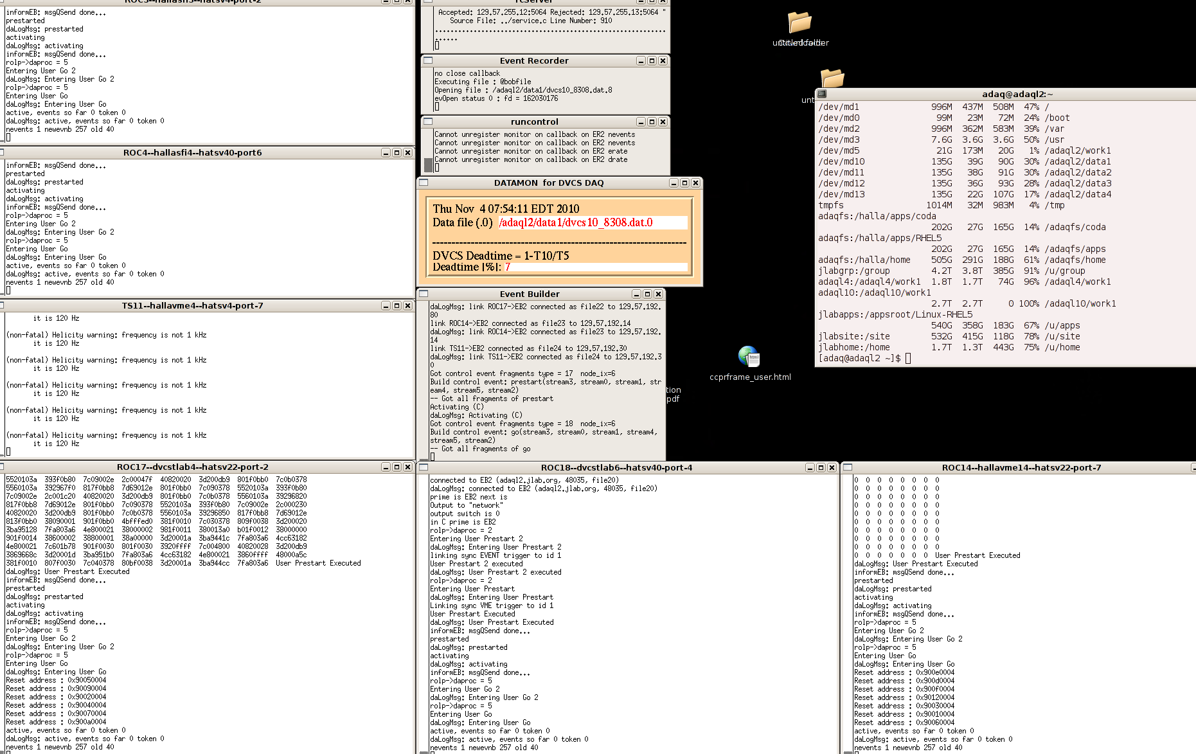The height and width of the screenshot is (754, 1196).
Task: Close the ROC4 hallasfi4 window
Action: pos(407,152)
